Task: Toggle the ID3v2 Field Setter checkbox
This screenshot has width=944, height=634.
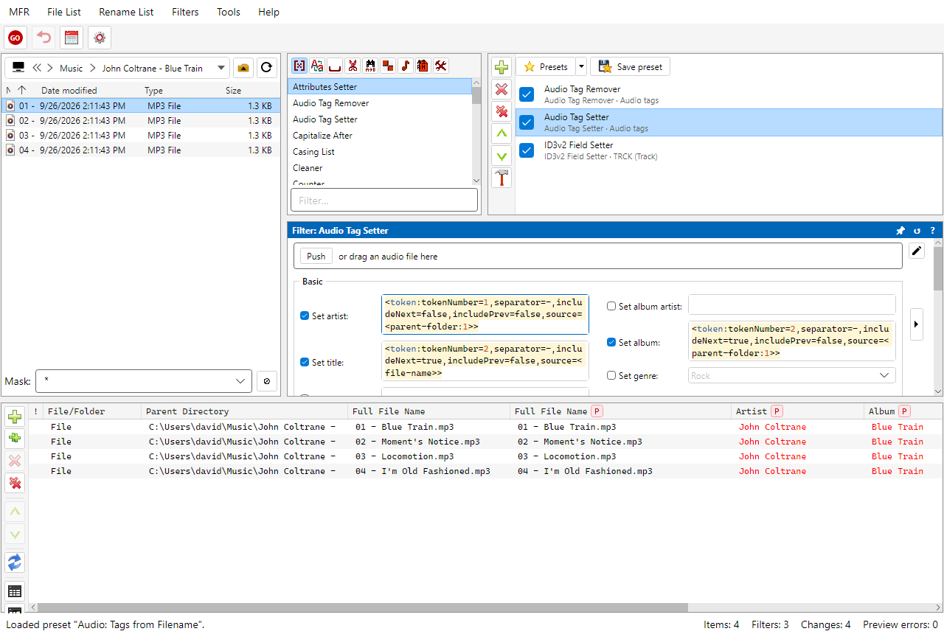Action: [527, 150]
